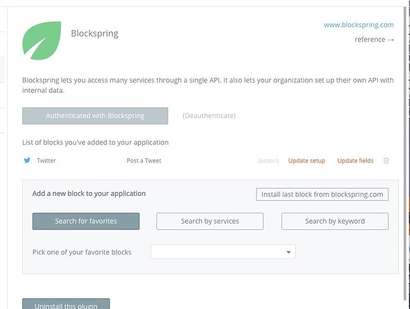The height and width of the screenshot is (309, 410).
Task: Click Authenticated with Blockspring button
Action: click(95, 116)
